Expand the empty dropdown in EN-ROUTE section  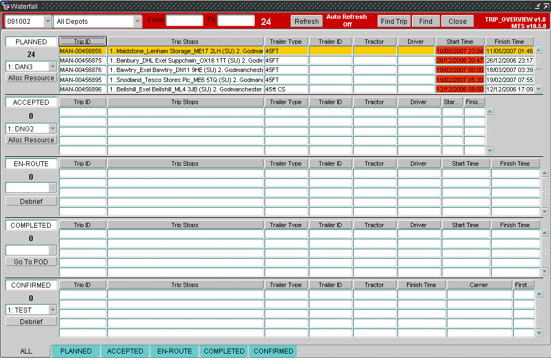[53, 188]
